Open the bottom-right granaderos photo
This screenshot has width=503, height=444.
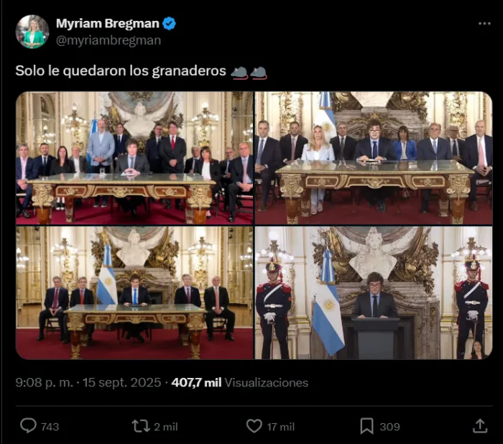(x=374, y=293)
